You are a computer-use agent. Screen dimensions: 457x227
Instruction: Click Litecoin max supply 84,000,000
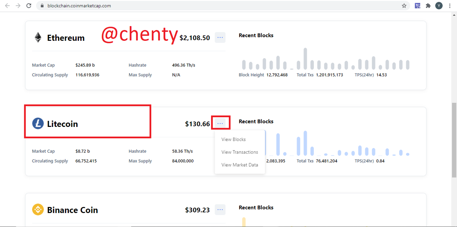click(x=183, y=161)
